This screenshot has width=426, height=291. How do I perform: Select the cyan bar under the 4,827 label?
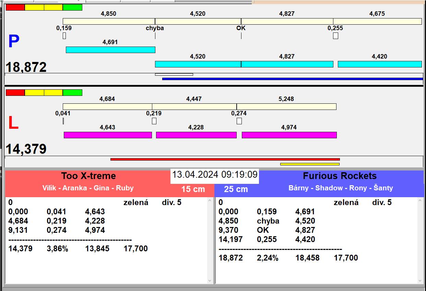(x=287, y=64)
